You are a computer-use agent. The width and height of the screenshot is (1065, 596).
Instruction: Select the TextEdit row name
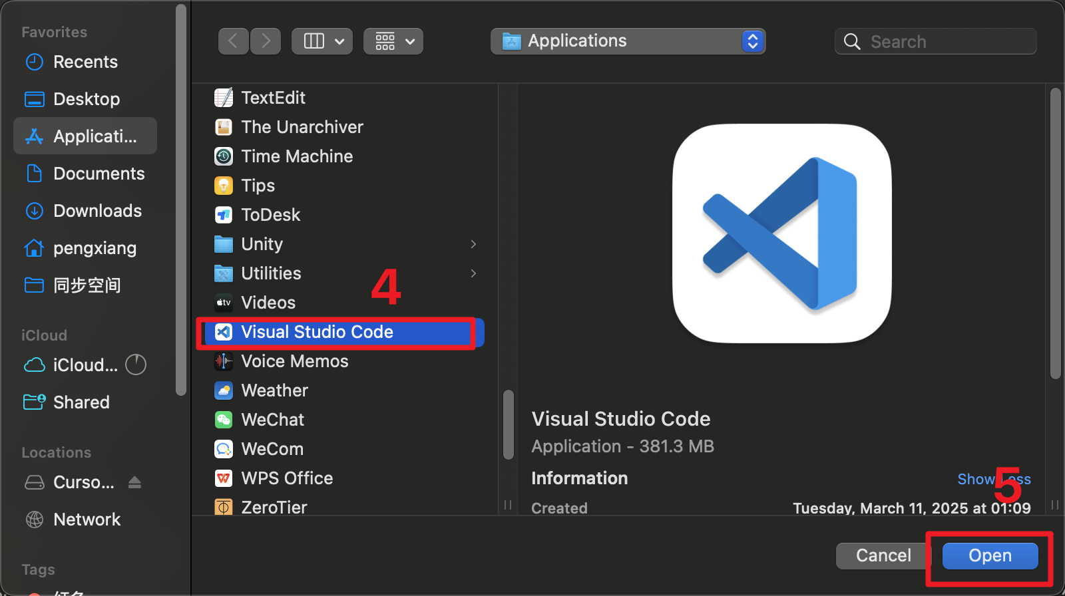(273, 98)
